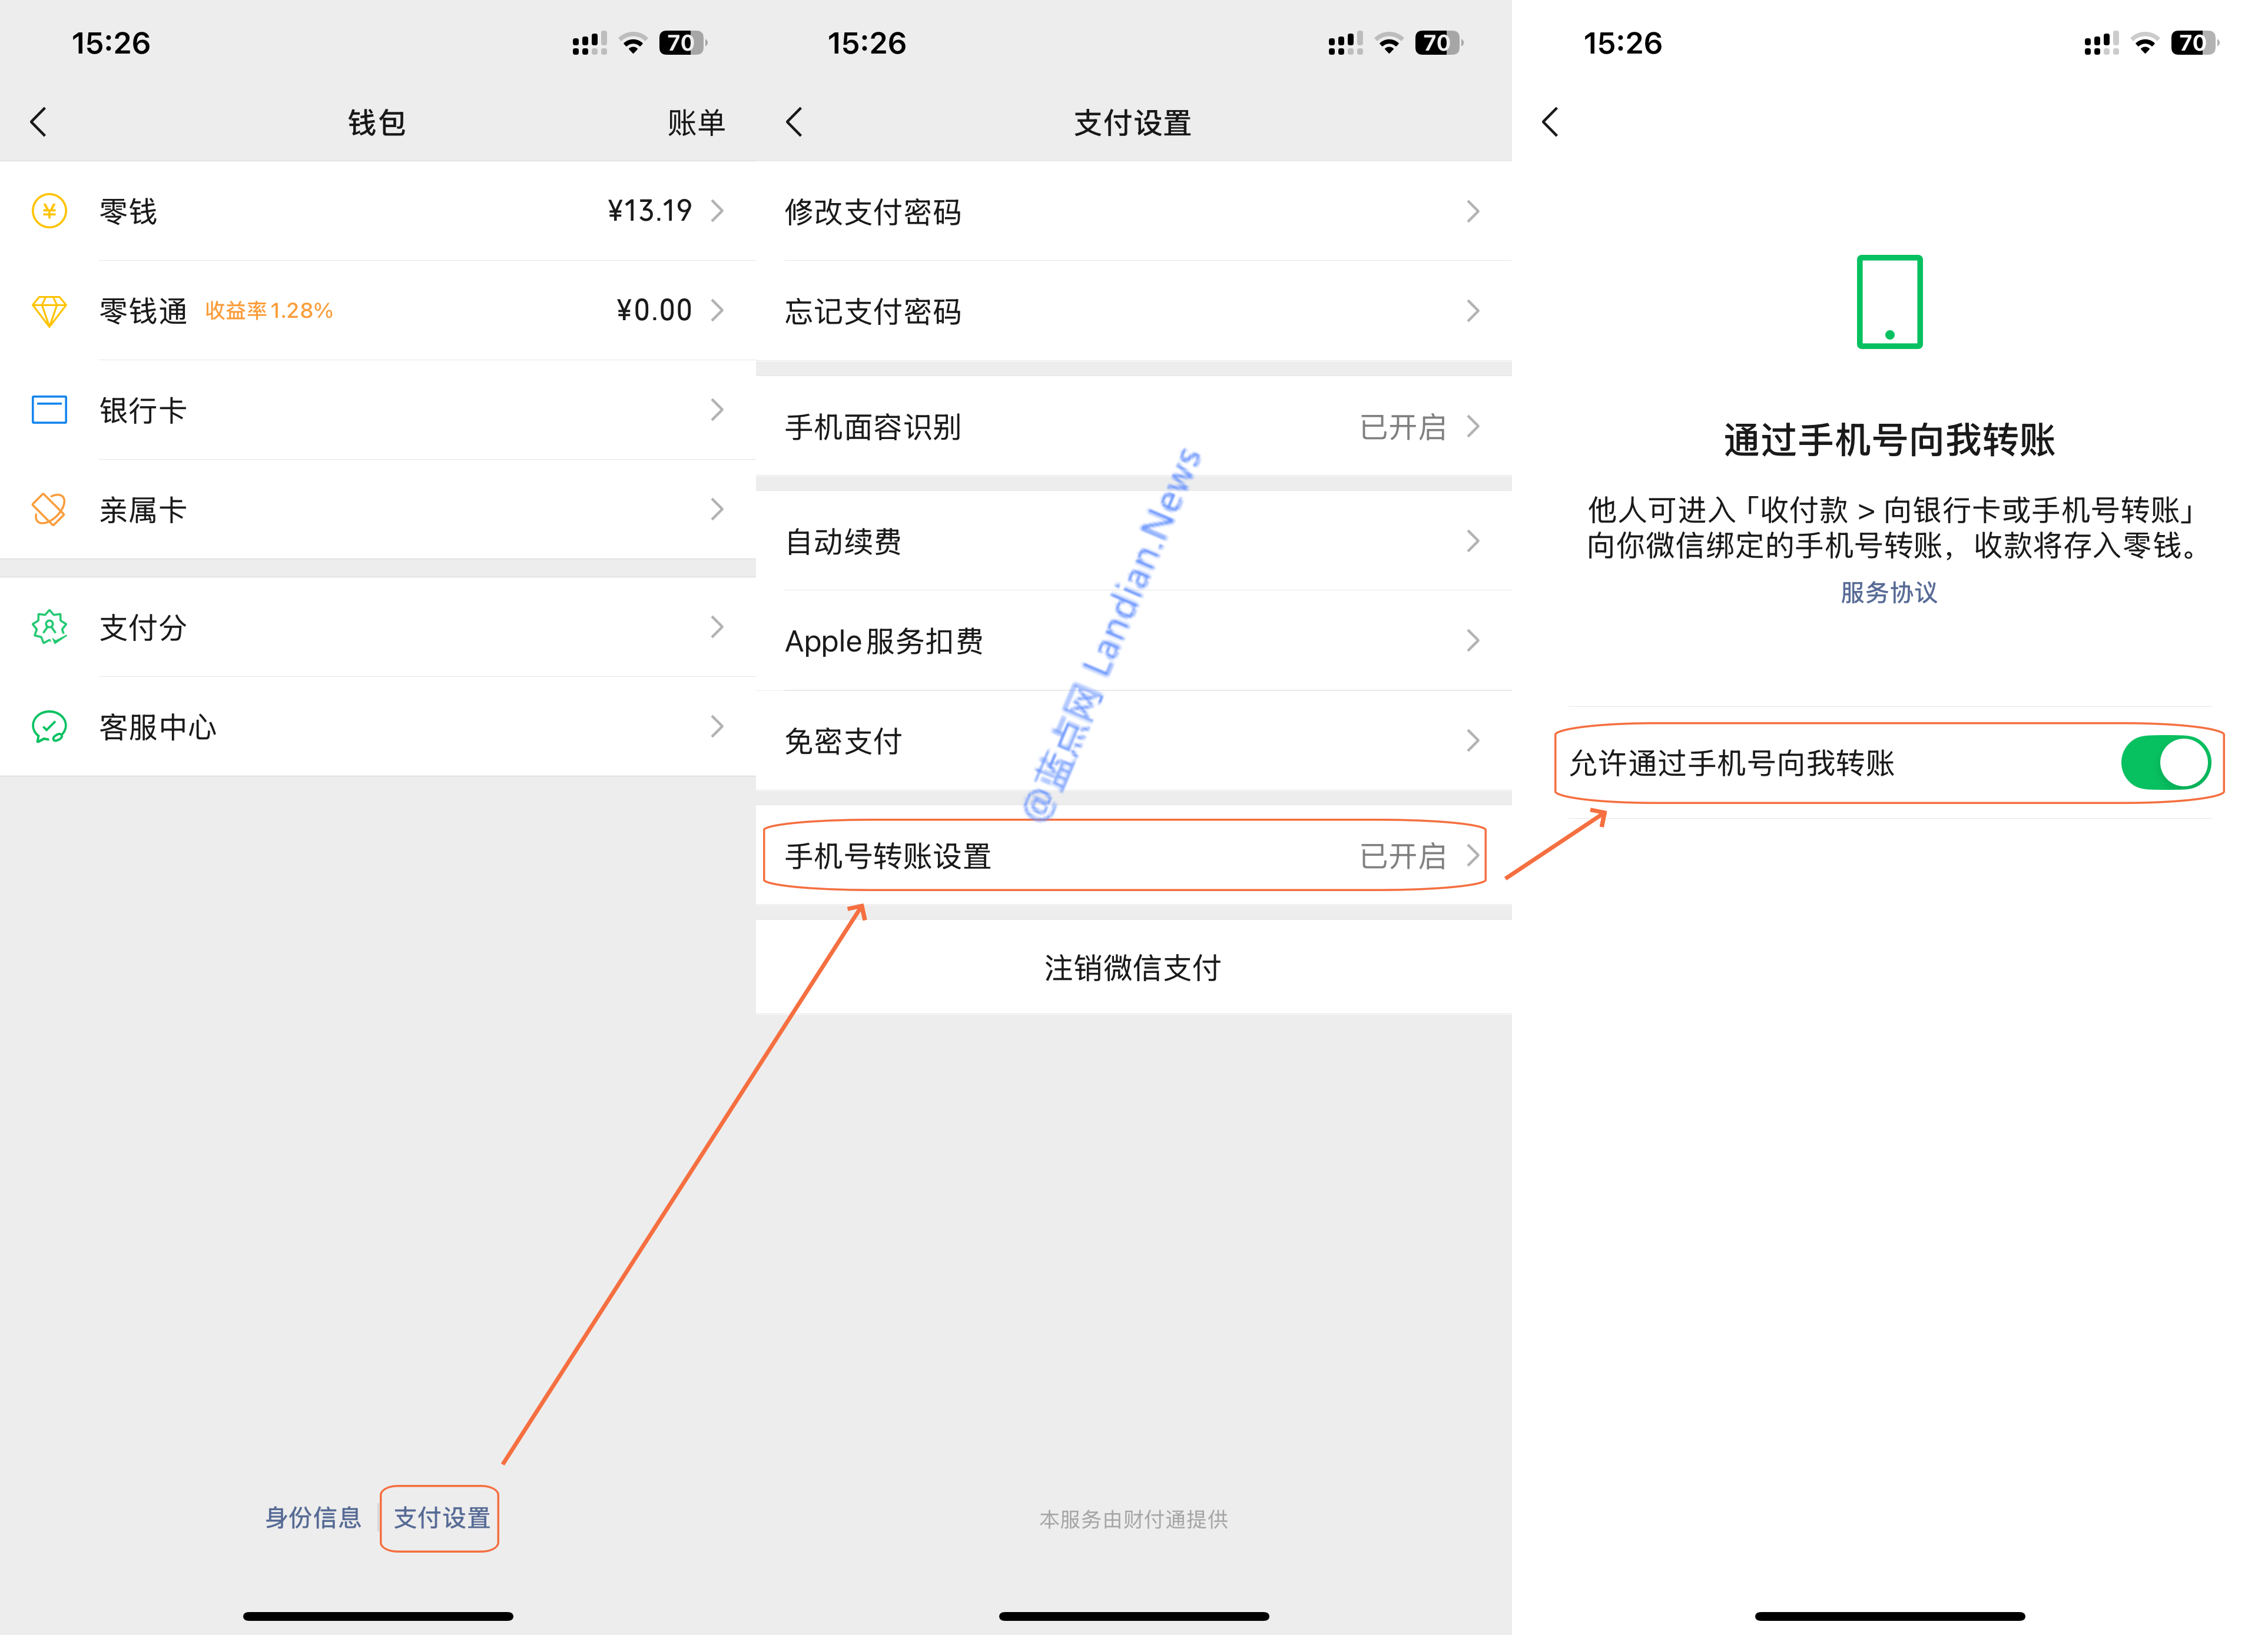Open 手机面容识别 setting

[x=1134, y=427]
